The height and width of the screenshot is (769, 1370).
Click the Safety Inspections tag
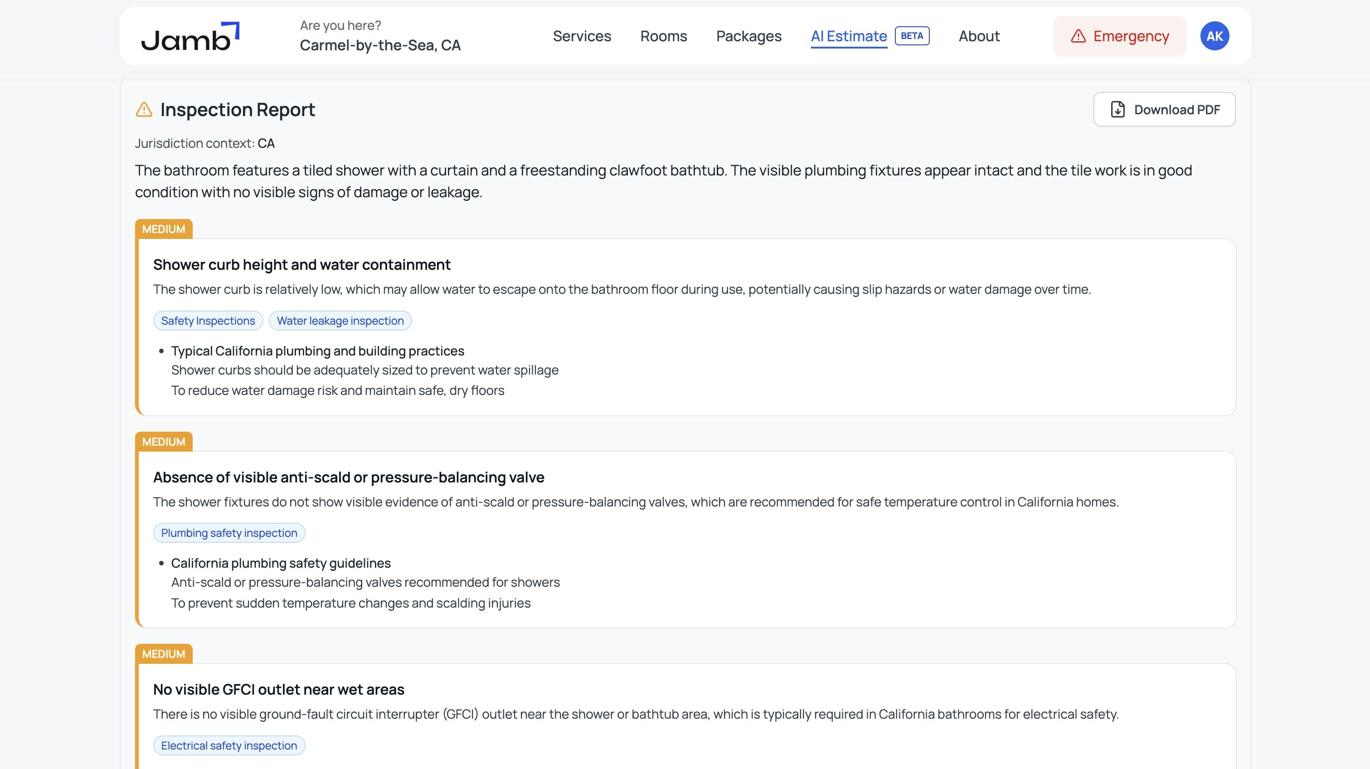208,321
